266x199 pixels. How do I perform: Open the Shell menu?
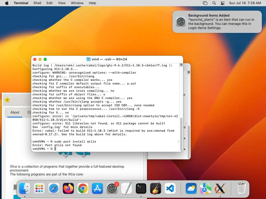(37, 3)
